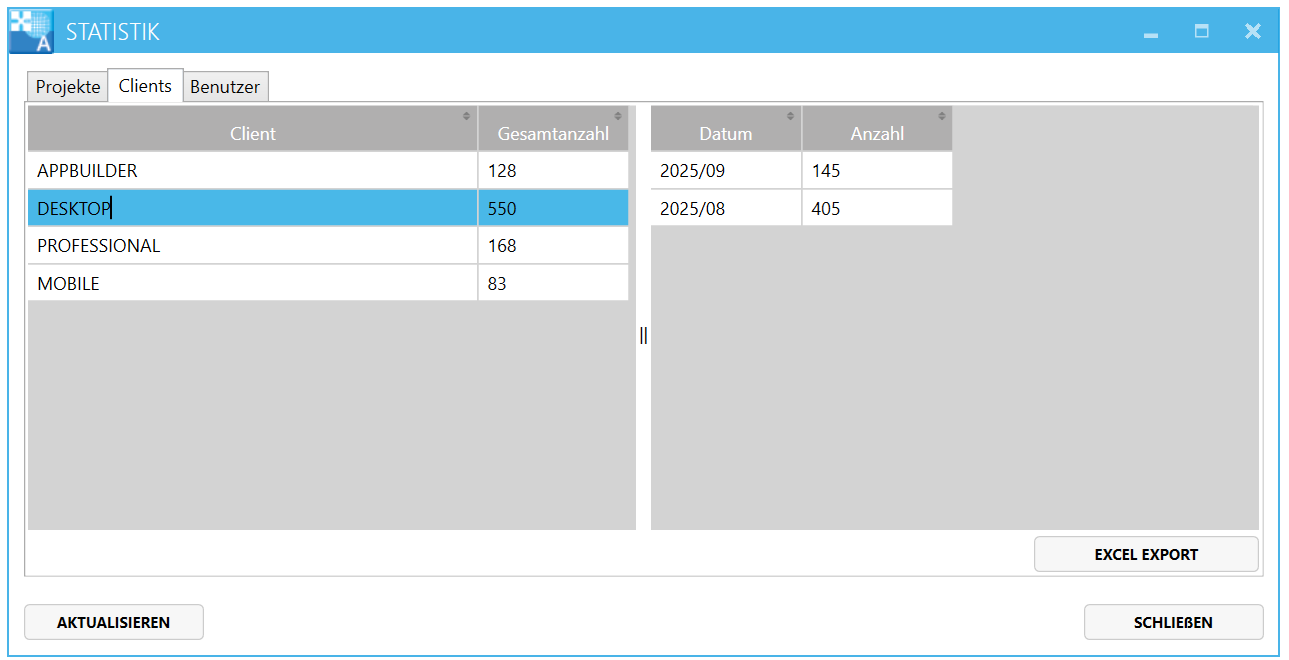Switch to the Projekte tab
Image resolution: width=1289 pixels, height=660 pixels.
(x=68, y=87)
